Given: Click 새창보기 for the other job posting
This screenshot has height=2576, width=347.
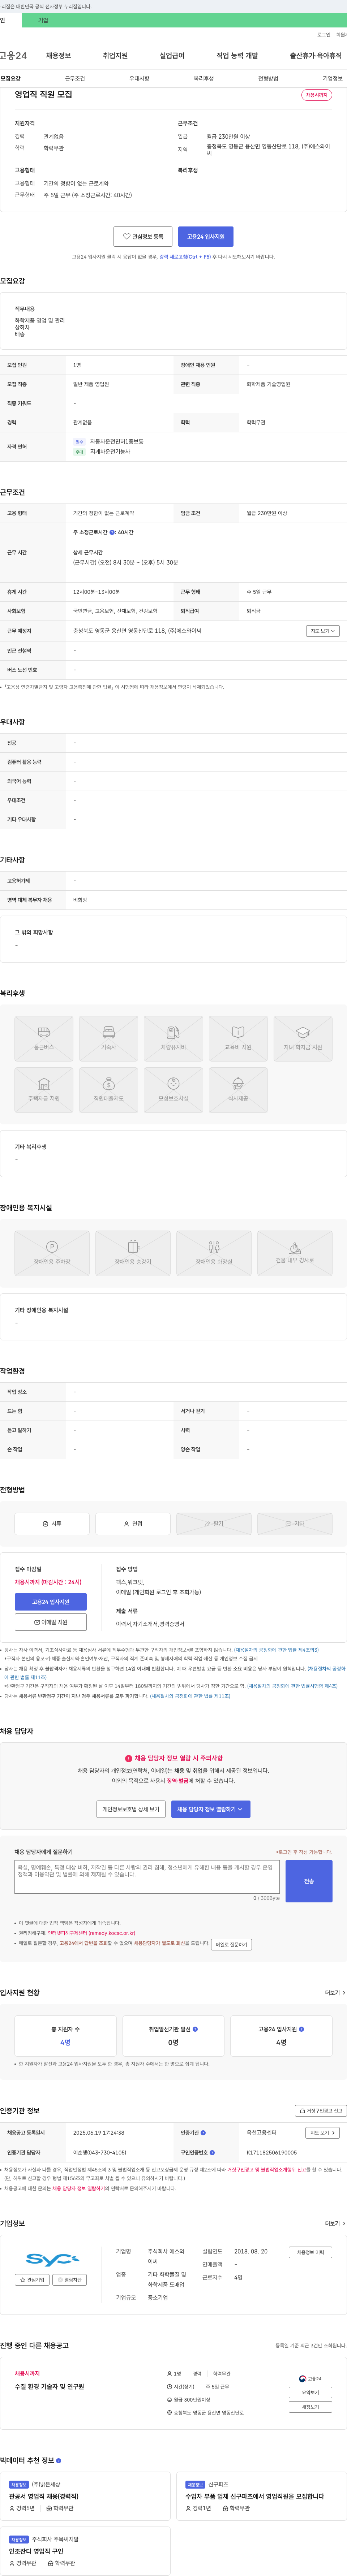Looking at the screenshot, I should pos(311,2407).
